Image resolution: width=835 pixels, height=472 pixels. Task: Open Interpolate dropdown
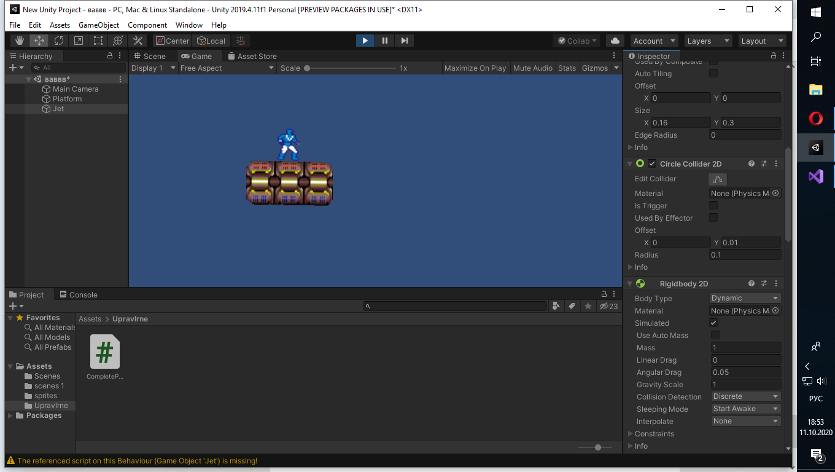(746, 421)
